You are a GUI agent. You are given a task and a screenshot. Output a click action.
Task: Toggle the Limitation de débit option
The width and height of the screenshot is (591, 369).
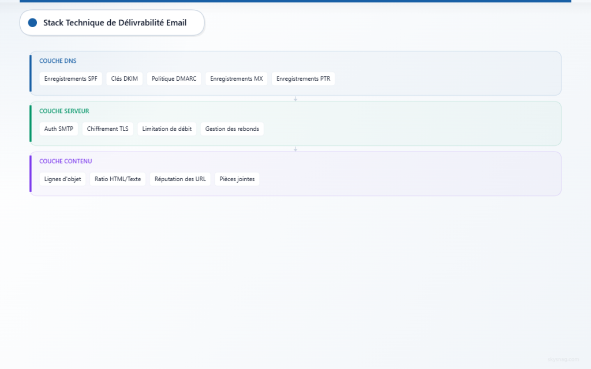[x=166, y=129]
